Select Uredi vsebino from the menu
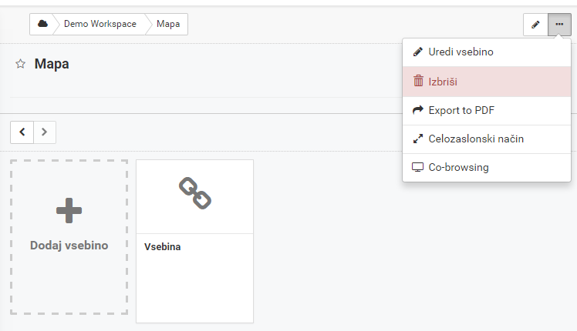Screen dimensions: 577x331 pyautogui.click(x=487, y=52)
